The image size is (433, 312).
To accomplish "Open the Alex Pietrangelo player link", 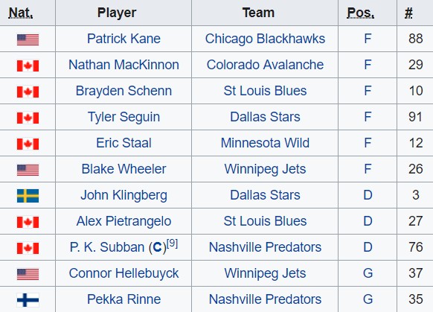I will 124,221.
